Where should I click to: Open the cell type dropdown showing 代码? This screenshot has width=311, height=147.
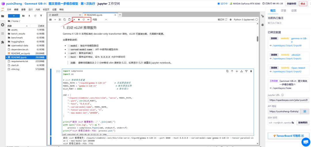100,19
